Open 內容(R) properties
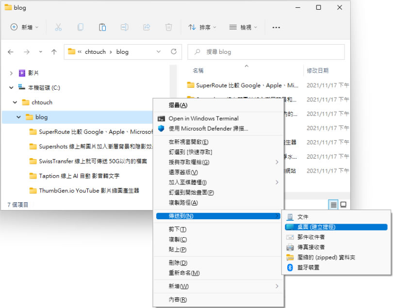The image size is (393, 308). pyautogui.click(x=218, y=299)
